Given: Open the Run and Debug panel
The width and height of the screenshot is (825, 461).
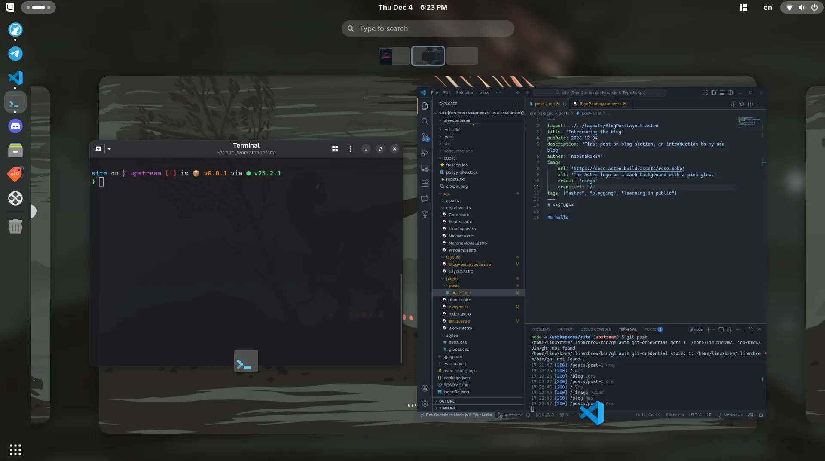Looking at the screenshot, I should [x=425, y=153].
